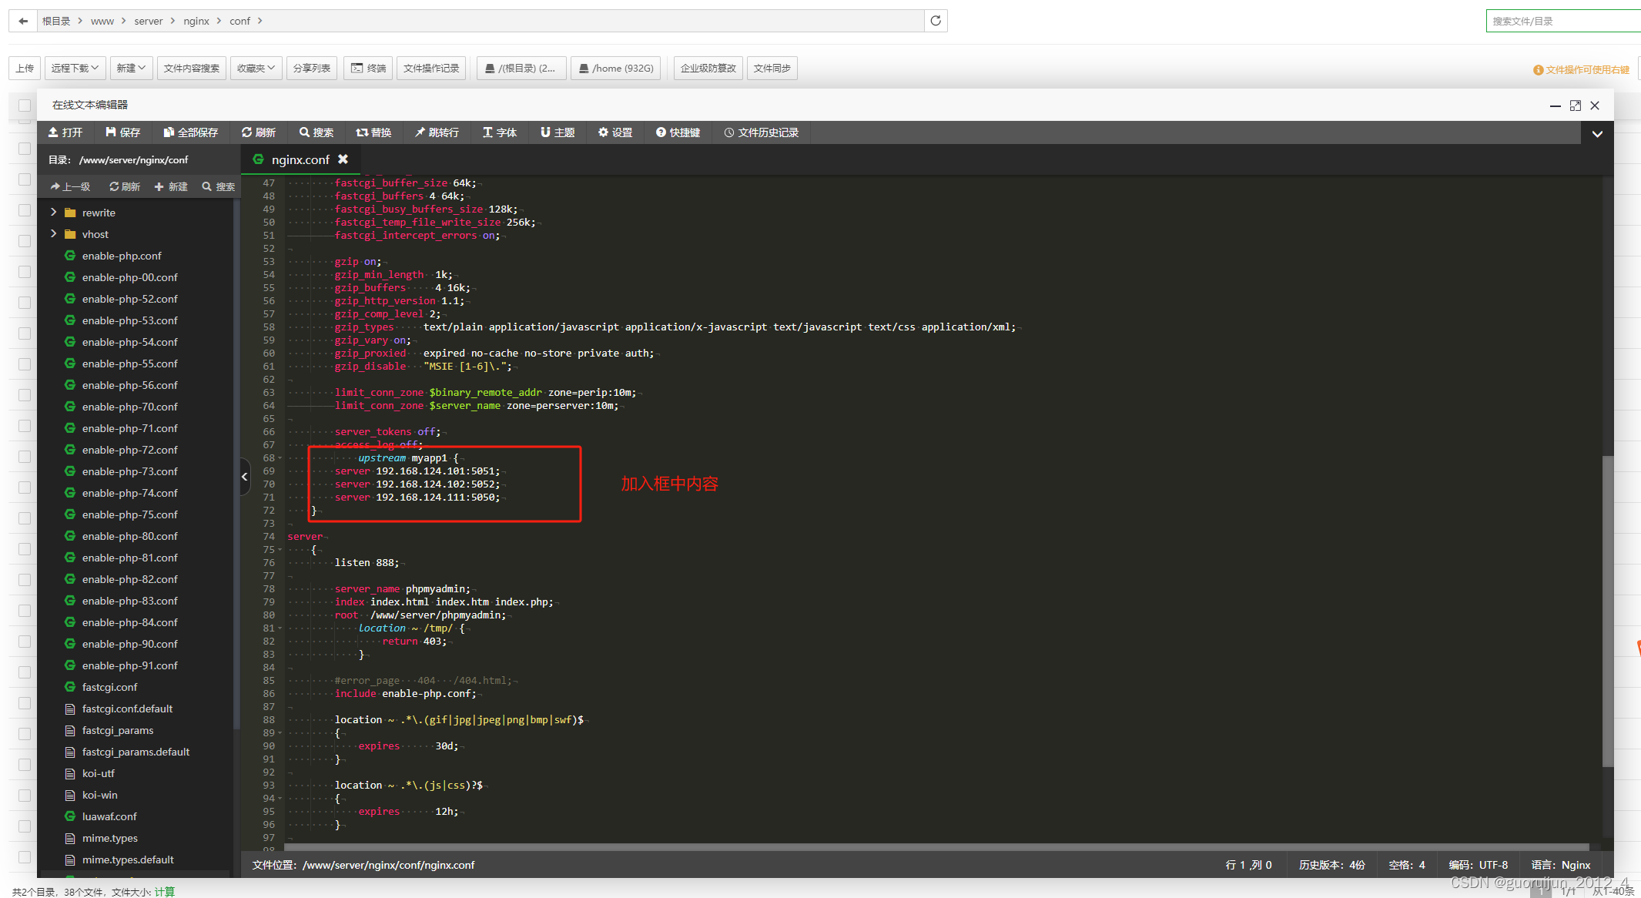Click the nginx.conf editor tab
Screen dimensions: 1641x898
click(x=300, y=159)
